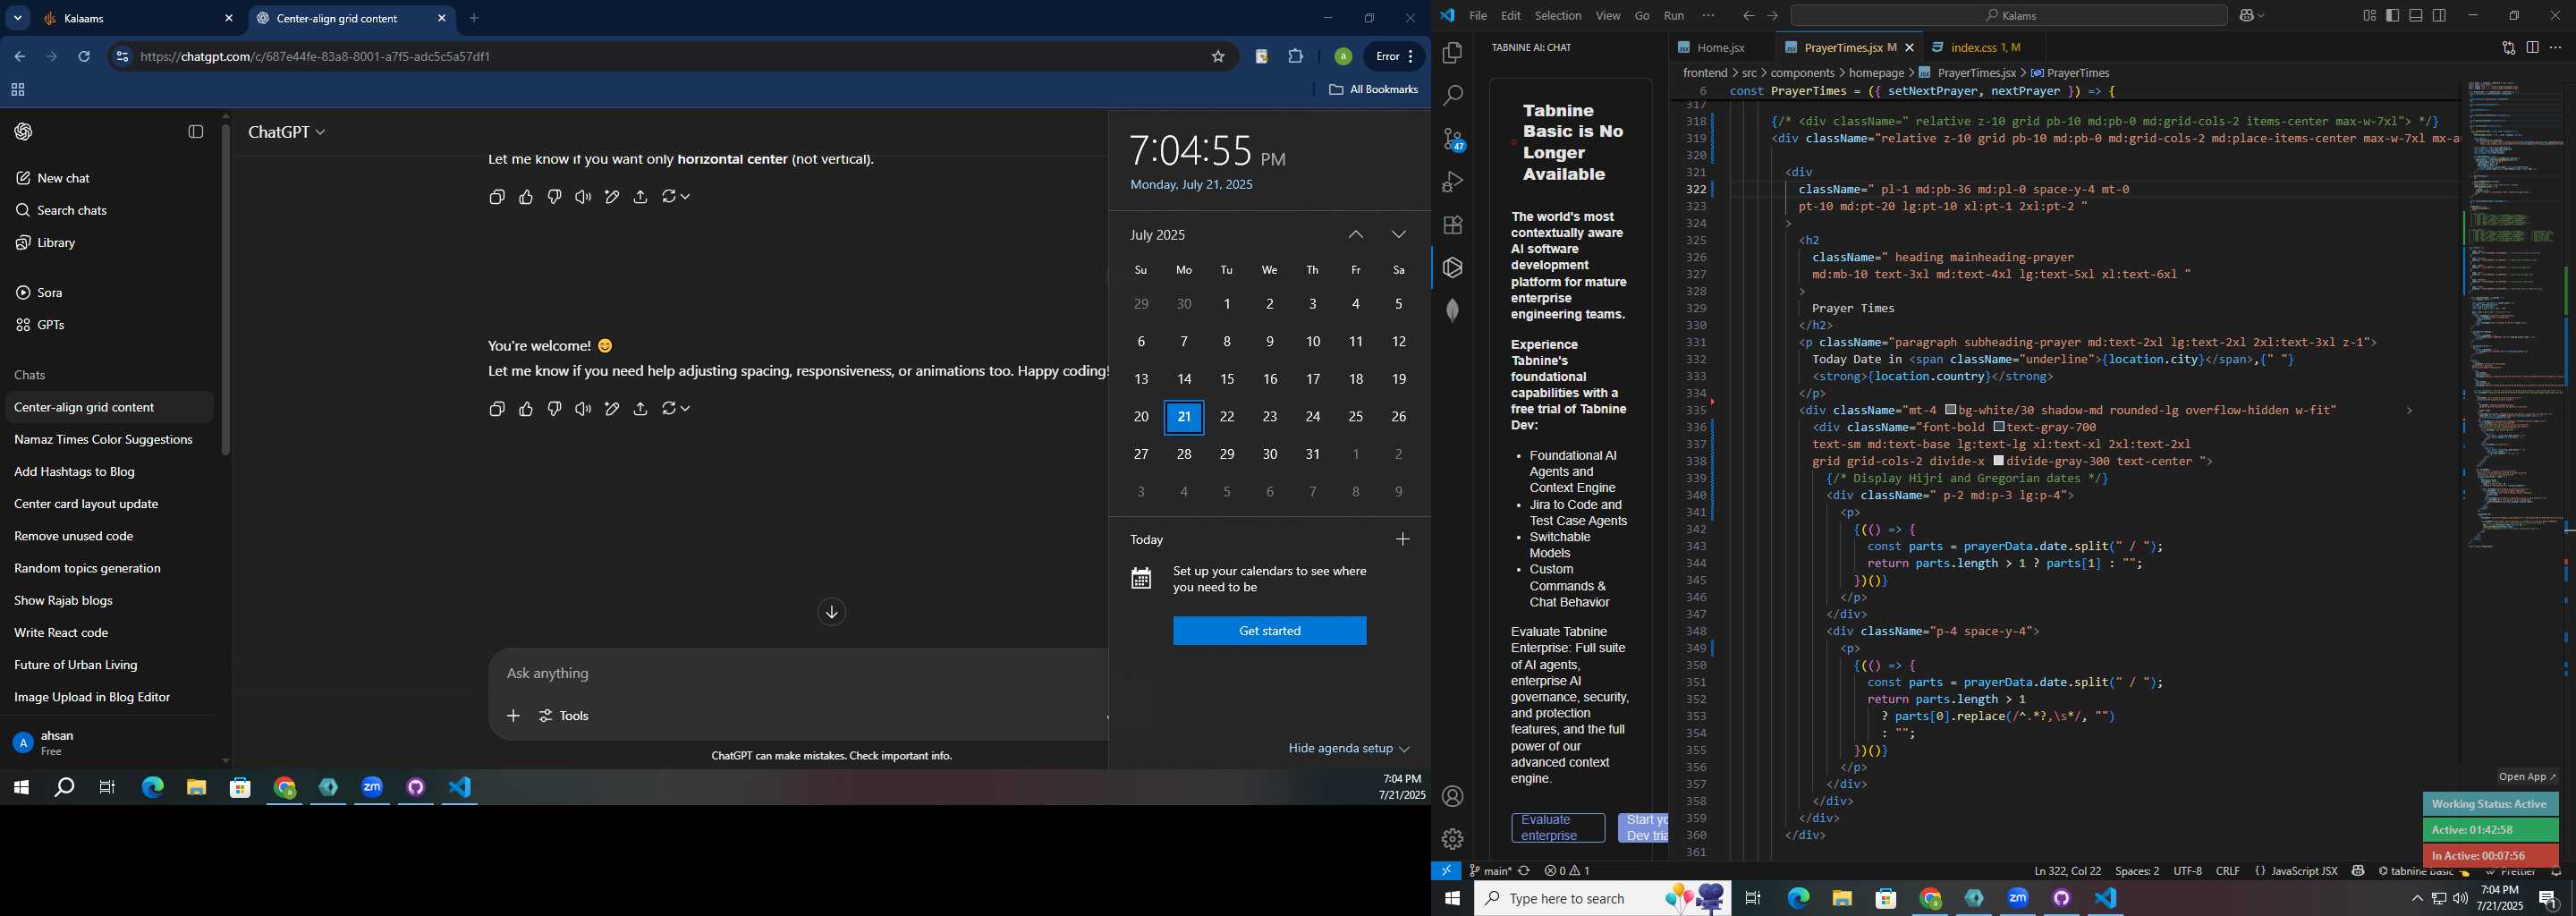Click the Evaluate enterprise button
This screenshot has height=916, width=2576.
1557,828
